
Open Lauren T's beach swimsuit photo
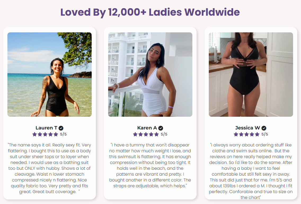point(50,74)
